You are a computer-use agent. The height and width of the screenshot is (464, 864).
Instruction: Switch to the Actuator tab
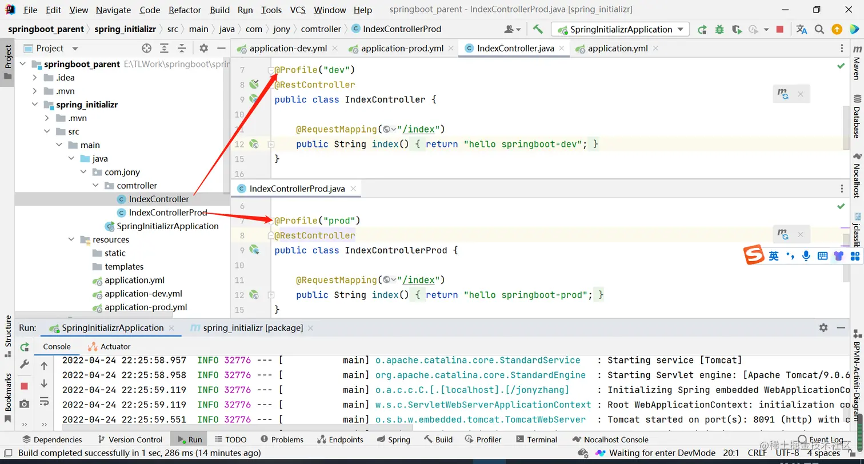click(109, 346)
